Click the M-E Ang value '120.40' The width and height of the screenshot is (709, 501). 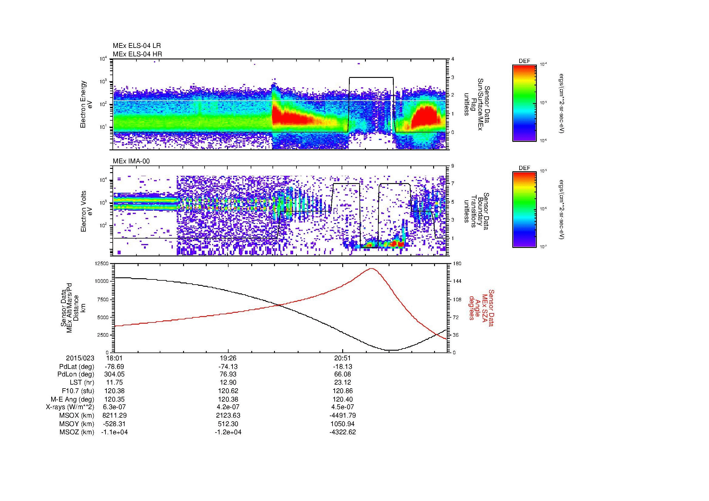pyautogui.click(x=343, y=399)
